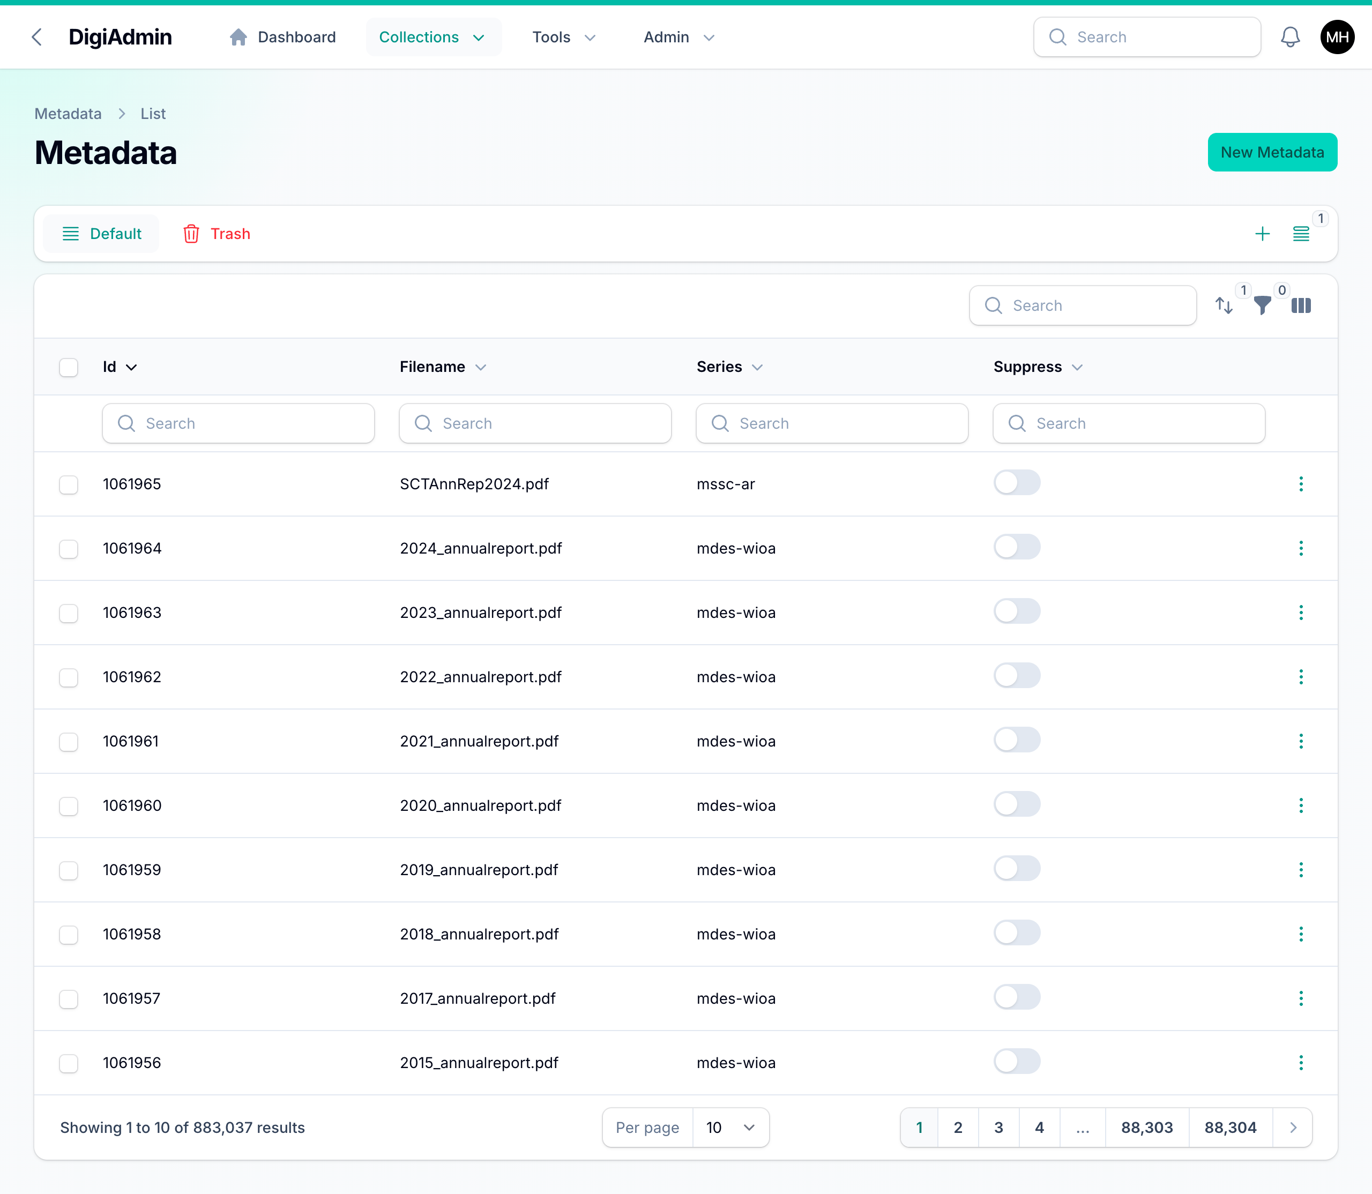Open the Per page dropdown
This screenshot has height=1194, width=1372.
tap(731, 1128)
